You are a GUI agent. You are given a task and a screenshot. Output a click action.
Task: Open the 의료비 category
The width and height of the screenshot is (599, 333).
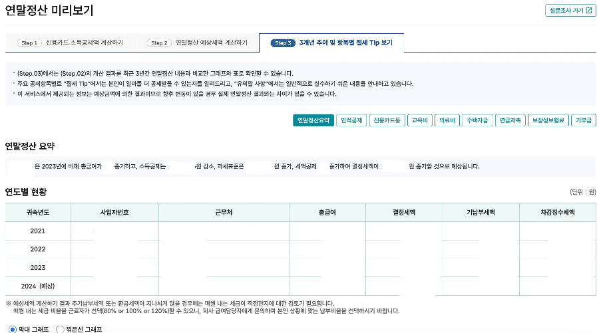[447, 120]
